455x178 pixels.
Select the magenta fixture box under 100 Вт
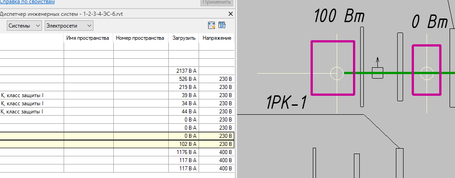coord(333,68)
